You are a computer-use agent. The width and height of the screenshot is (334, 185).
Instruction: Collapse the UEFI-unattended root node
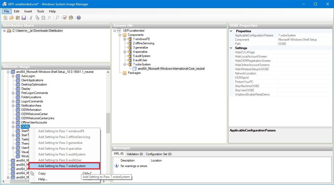coord(115,31)
